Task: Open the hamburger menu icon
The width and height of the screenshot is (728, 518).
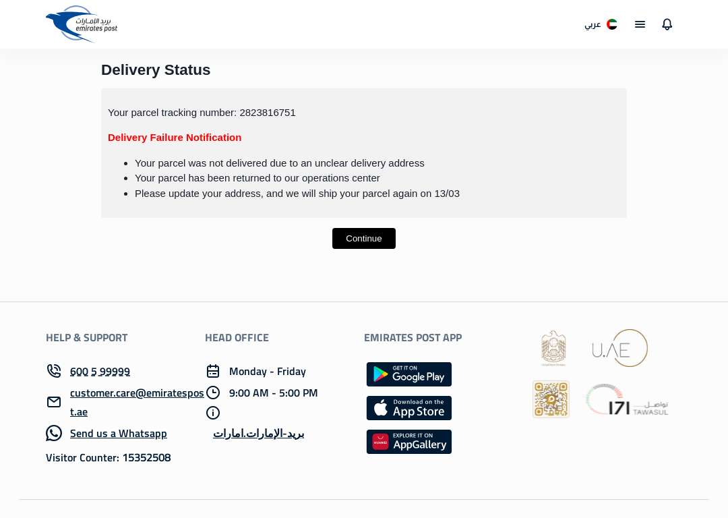Action: (640, 24)
